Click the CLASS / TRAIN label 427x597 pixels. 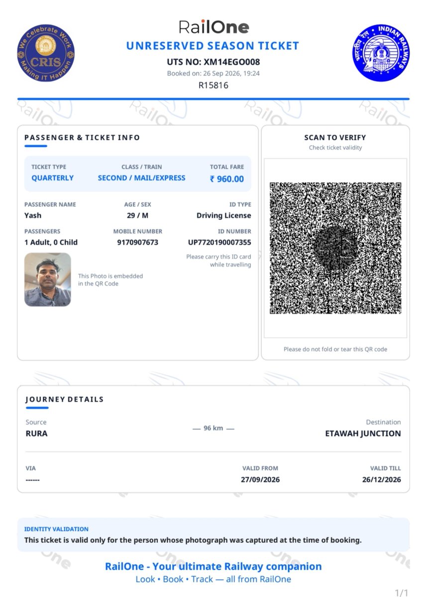[142, 167]
